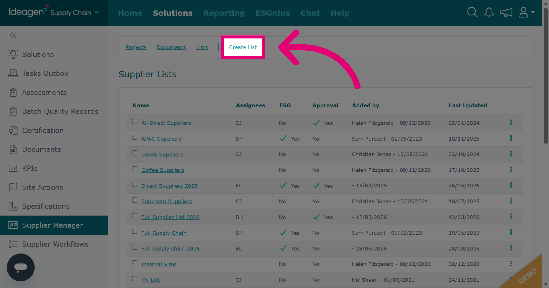Open actions menu for European Suppliers
Image resolution: width=549 pixels, height=288 pixels.
[511, 201]
